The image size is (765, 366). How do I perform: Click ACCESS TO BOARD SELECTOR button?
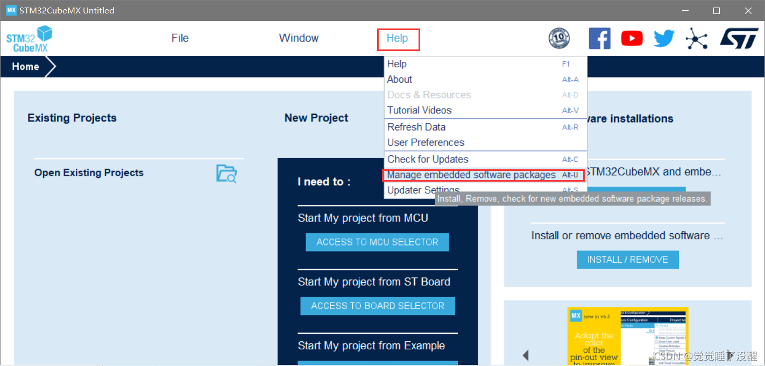(378, 306)
